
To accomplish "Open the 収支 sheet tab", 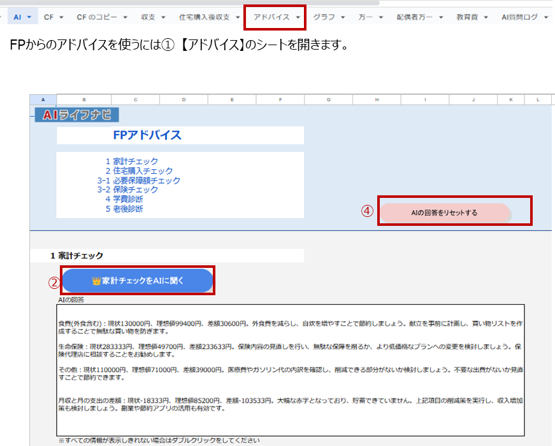I will (148, 17).
